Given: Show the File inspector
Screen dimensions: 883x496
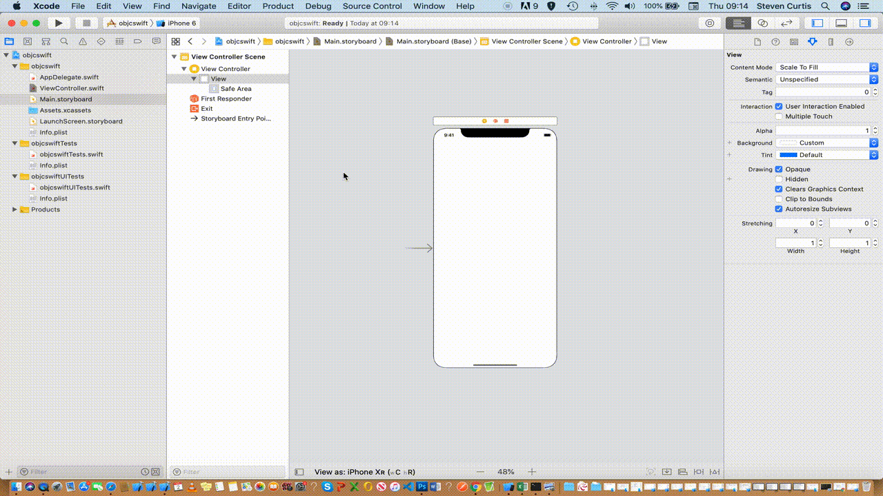Looking at the screenshot, I should coord(757,42).
